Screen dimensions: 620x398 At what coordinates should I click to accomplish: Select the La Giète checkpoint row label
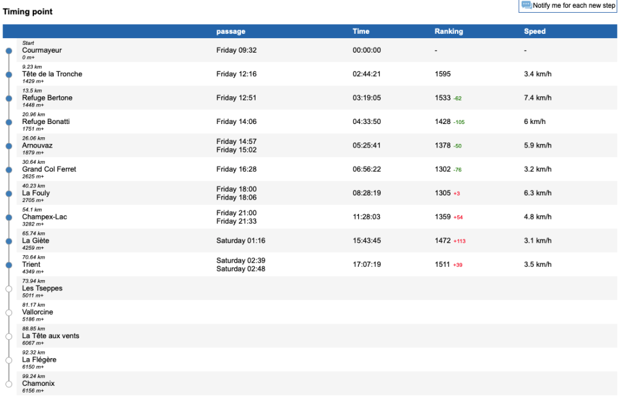(x=36, y=241)
